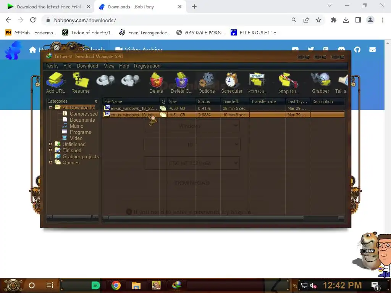Reload the bobpony.com page
Screen dimensions: 391x293
[x=33, y=20]
